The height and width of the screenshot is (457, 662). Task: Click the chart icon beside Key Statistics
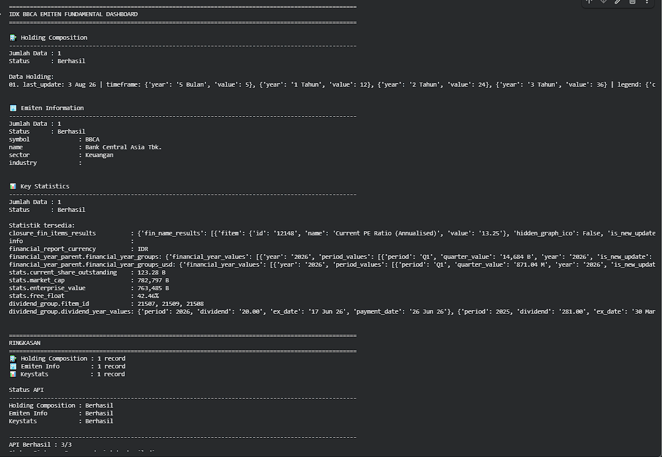(x=13, y=186)
